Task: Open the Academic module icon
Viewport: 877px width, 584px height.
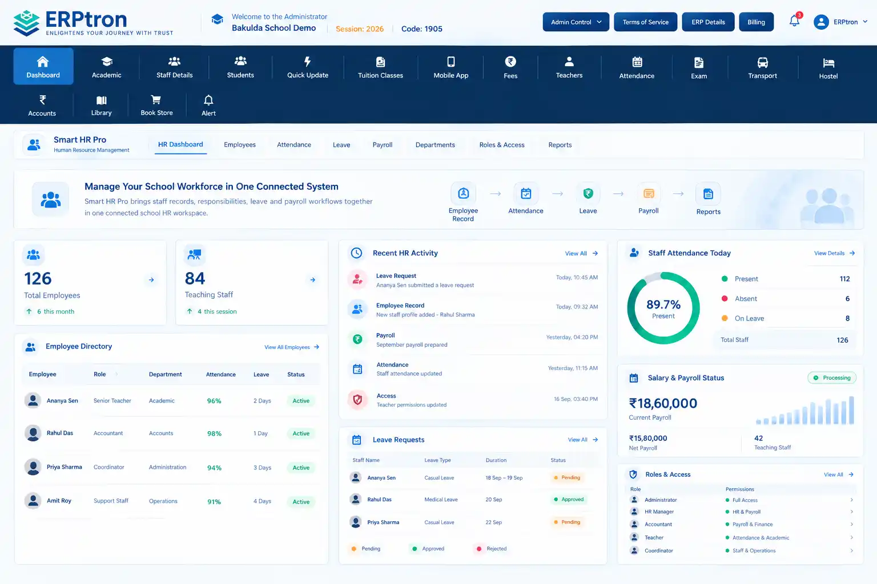Action: coord(107,61)
